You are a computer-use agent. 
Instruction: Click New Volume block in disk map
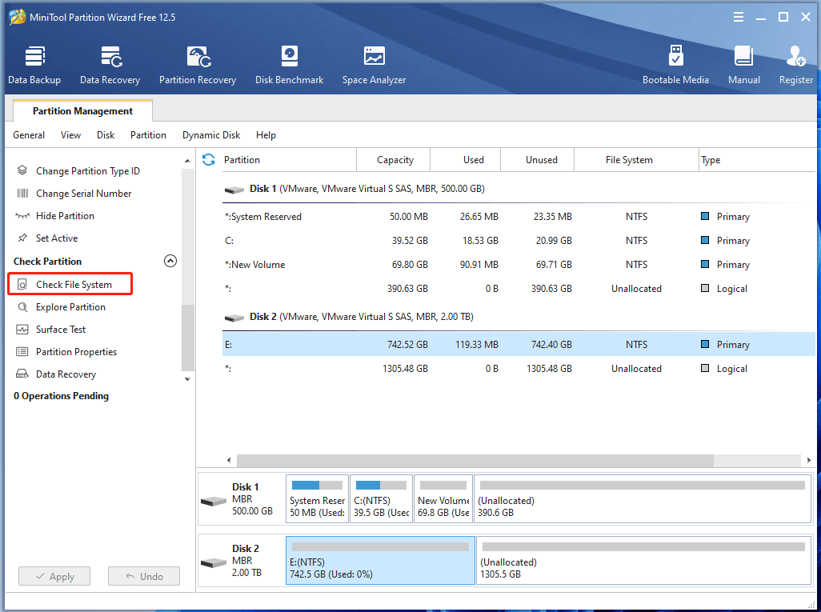tap(443, 499)
